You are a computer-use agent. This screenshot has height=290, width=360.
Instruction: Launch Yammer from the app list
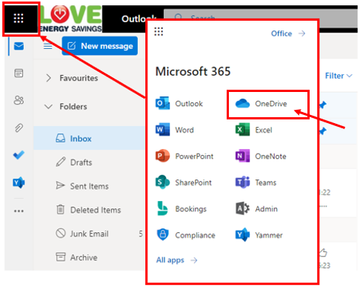[x=259, y=235]
